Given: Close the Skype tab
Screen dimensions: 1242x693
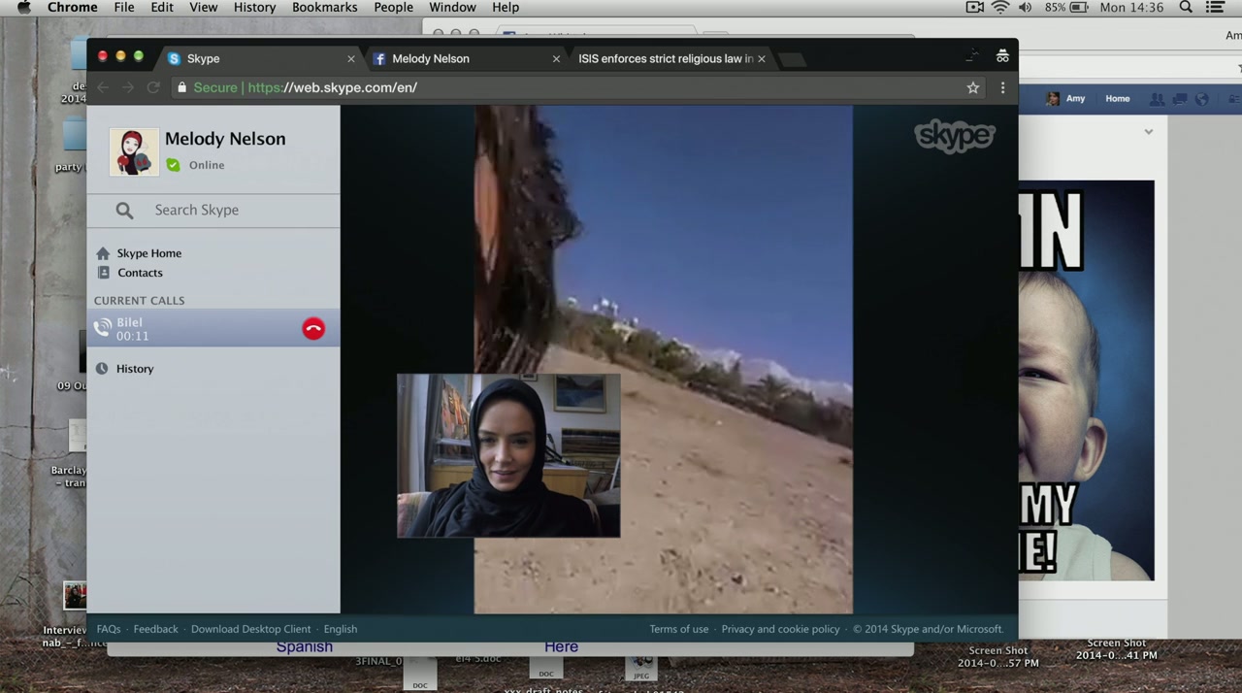Looking at the screenshot, I should (x=351, y=58).
